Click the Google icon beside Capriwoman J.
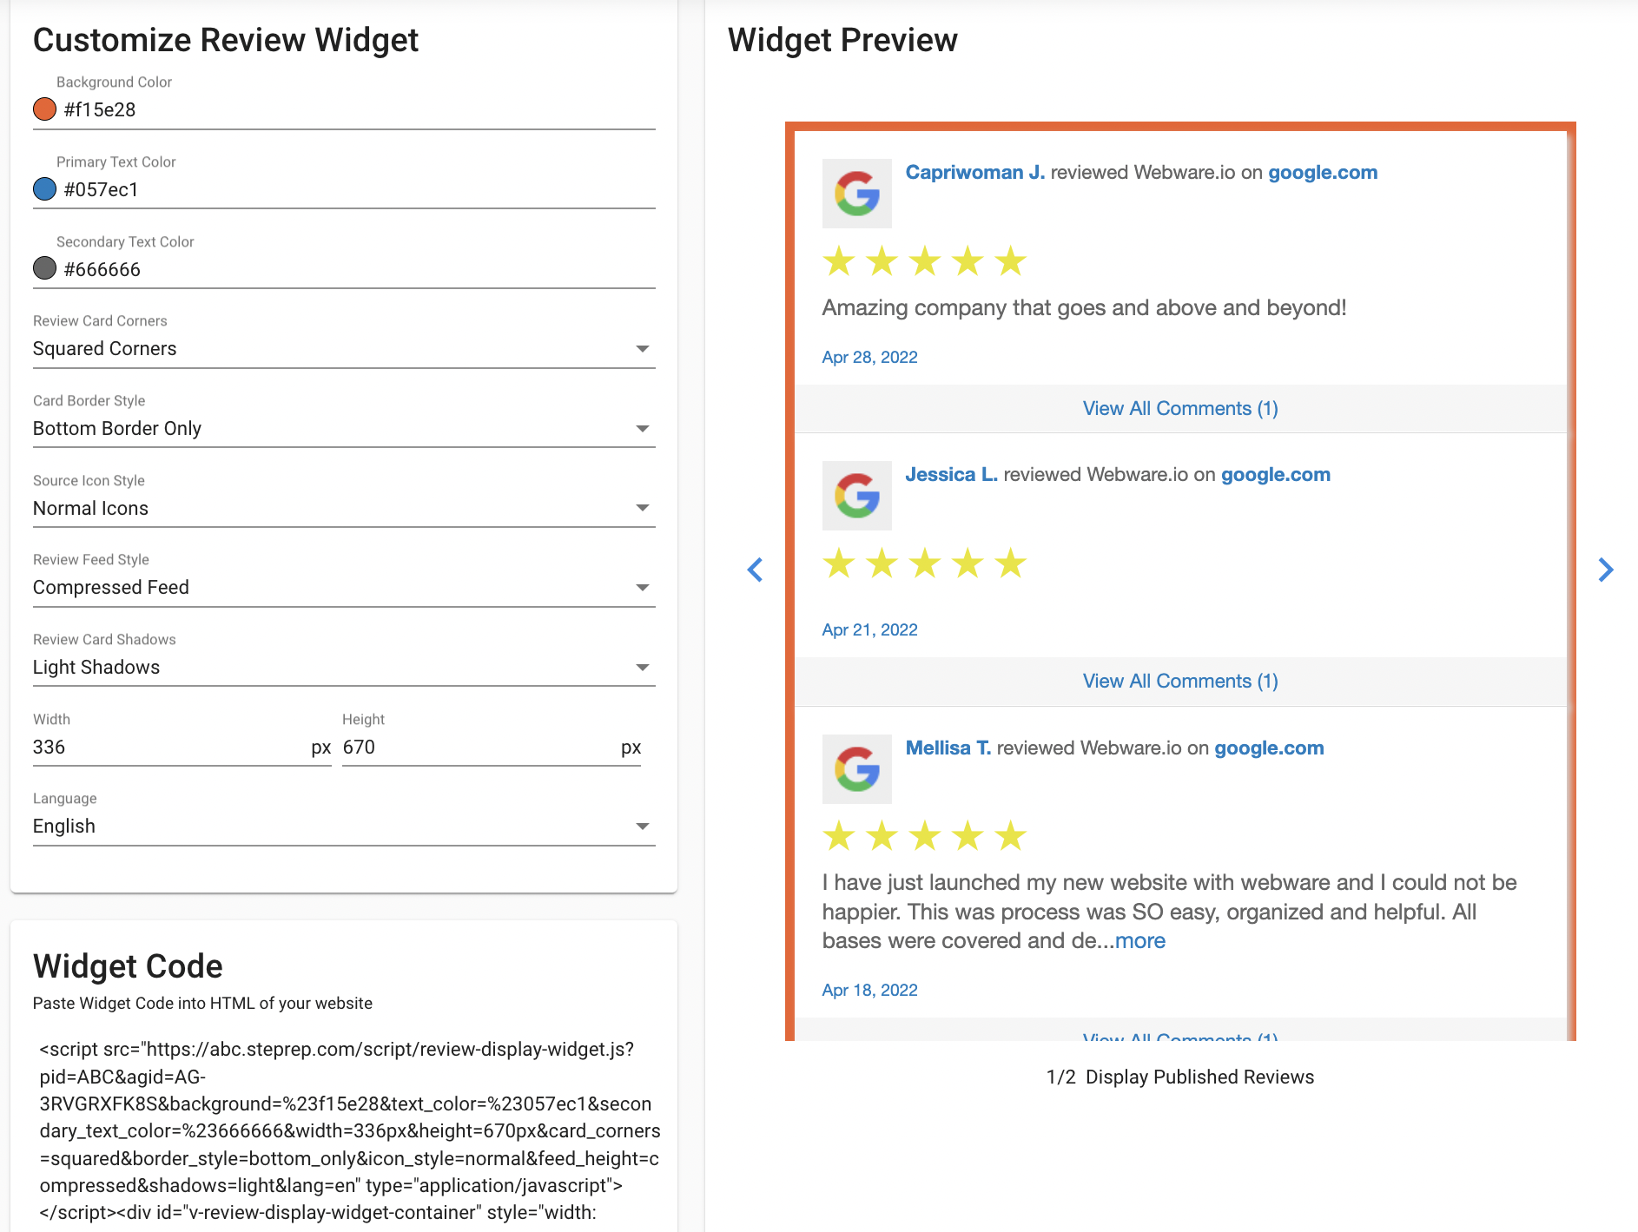 click(x=856, y=193)
